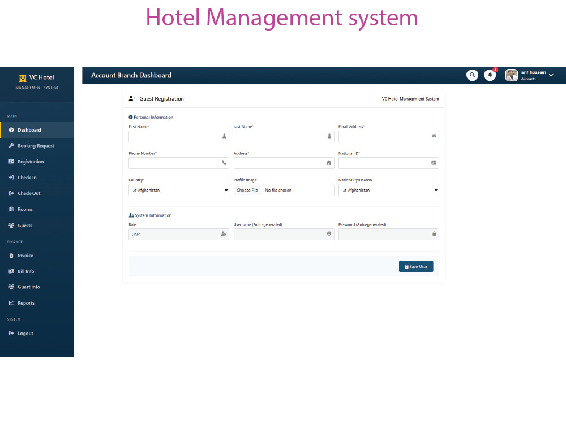
Task: Click Choose File for profile image
Action: click(x=247, y=190)
